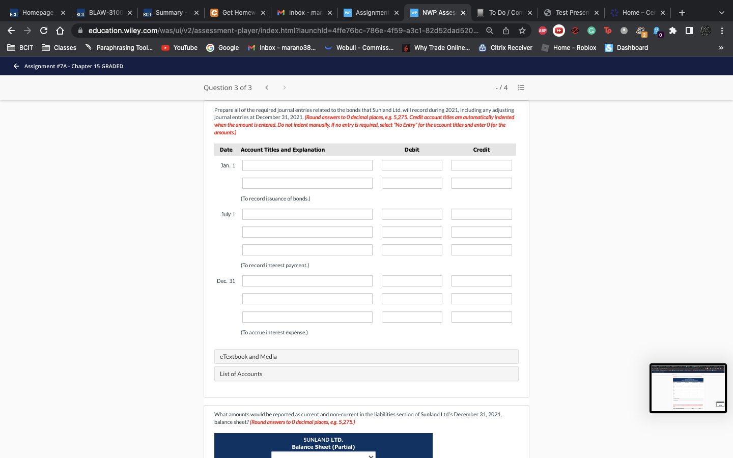Open the Paraphrasing Tool bookmark
This screenshot has width=733, height=458.
pos(119,48)
